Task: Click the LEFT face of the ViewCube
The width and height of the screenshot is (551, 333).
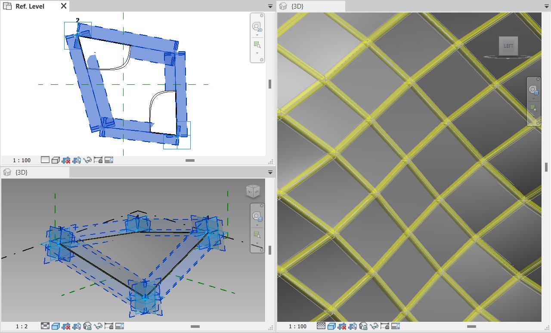Action: (508, 46)
